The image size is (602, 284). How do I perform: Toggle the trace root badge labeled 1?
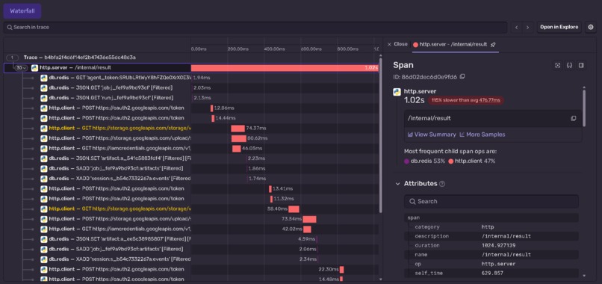12,58
